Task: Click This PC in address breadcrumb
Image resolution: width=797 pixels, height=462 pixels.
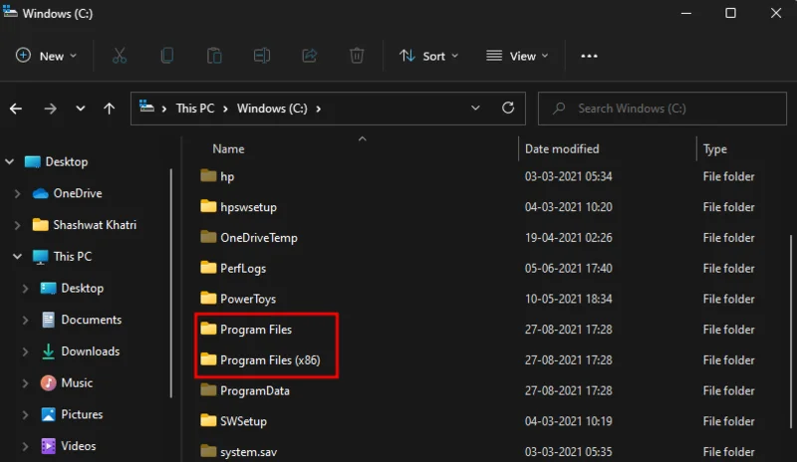Action: (194, 109)
